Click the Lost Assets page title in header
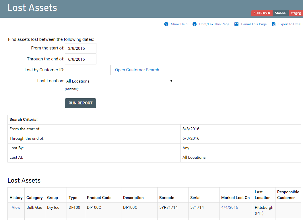This screenshot has height=220, width=303. (x=32, y=8)
